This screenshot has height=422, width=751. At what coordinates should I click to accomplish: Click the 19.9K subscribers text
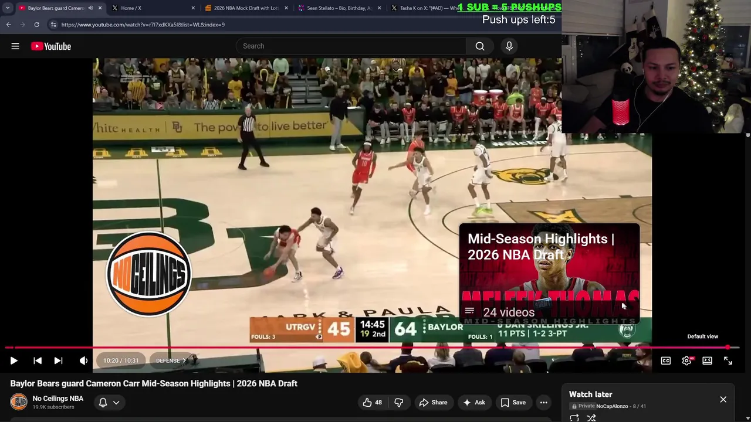coord(53,407)
